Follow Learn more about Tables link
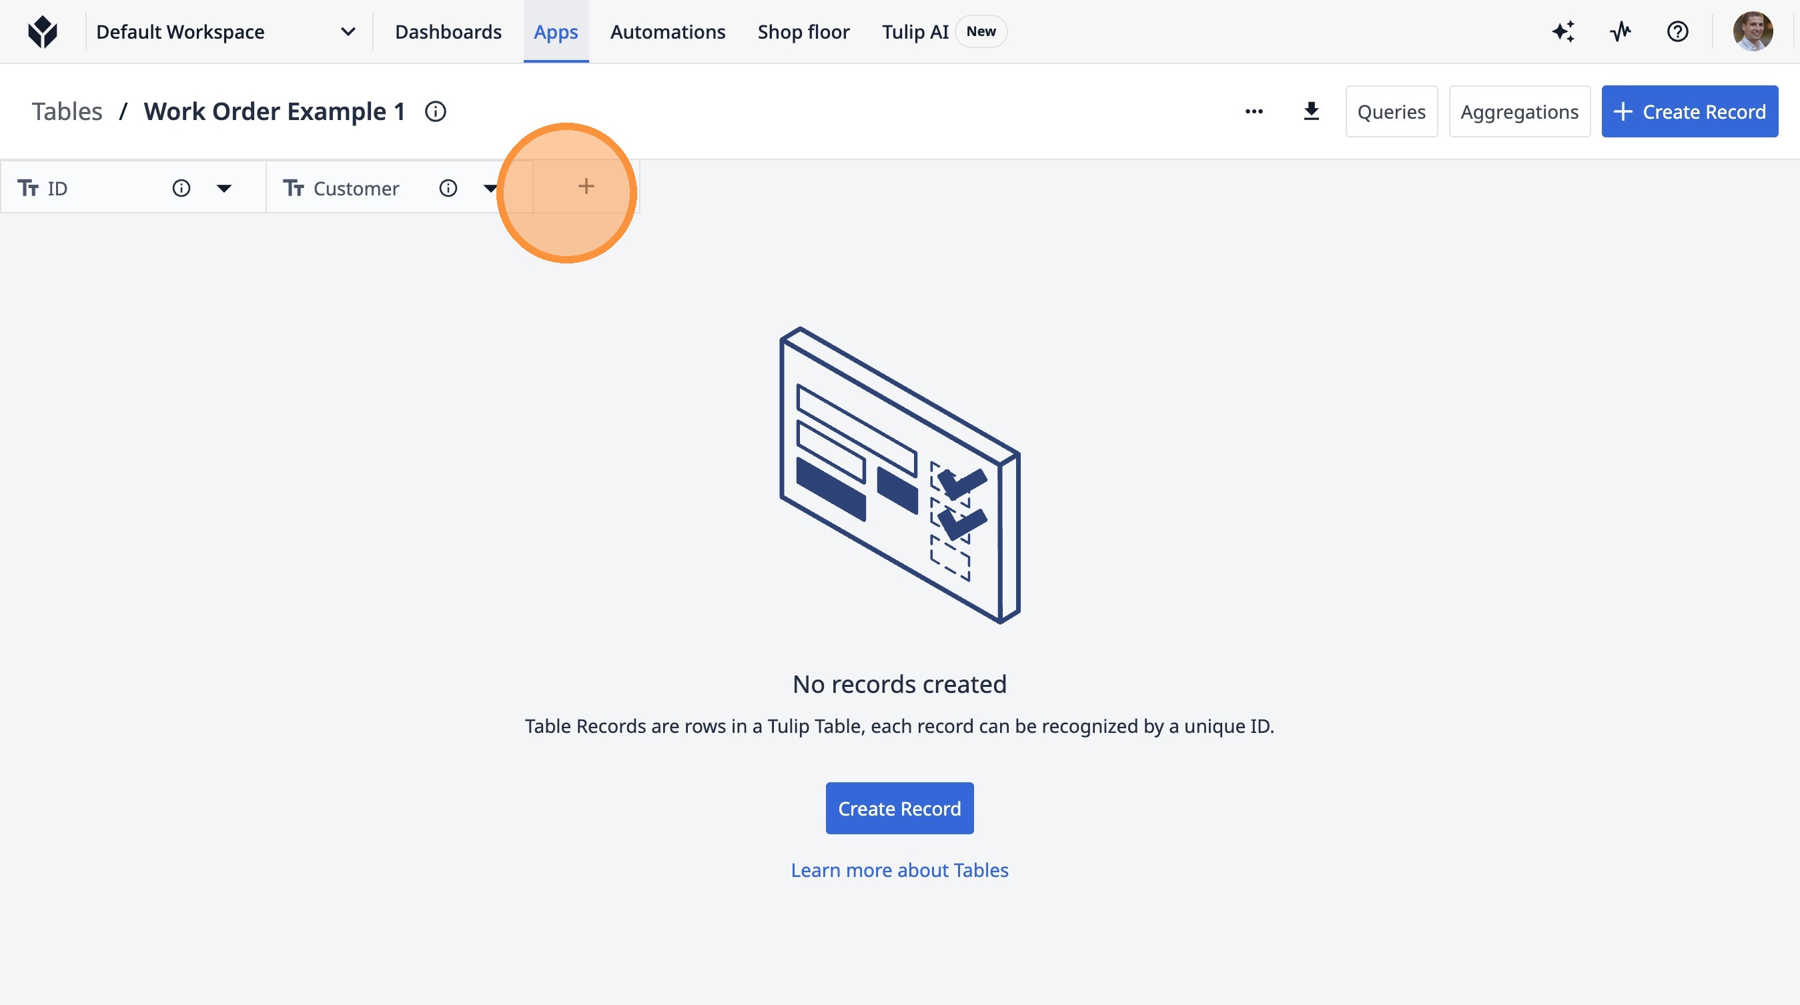 point(899,870)
